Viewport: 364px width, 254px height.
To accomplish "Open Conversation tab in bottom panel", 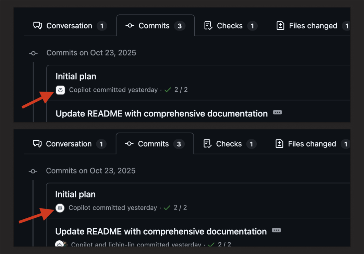I will click(70, 144).
